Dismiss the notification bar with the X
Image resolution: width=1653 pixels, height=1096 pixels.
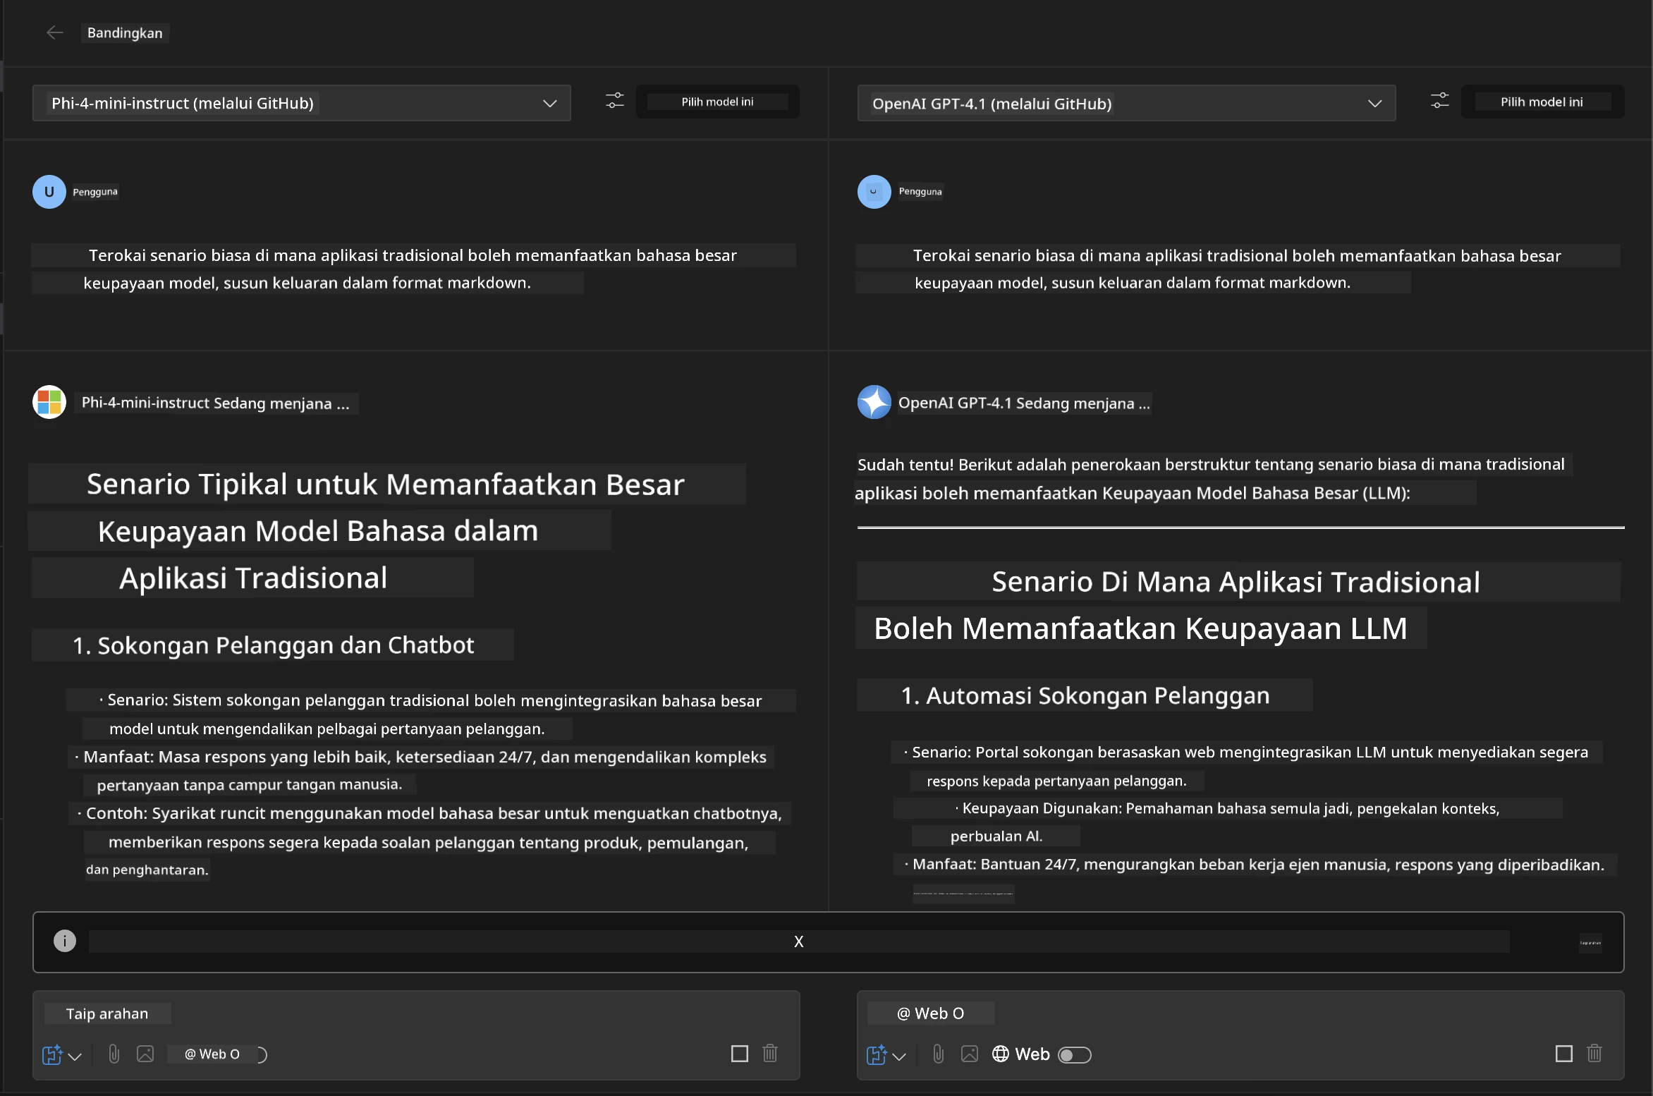click(x=799, y=942)
